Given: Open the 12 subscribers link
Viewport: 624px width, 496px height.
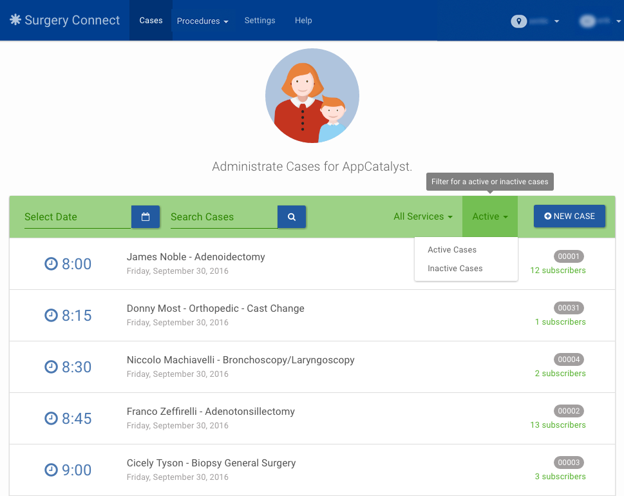Looking at the screenshot, I should click(x=558, y=271).
